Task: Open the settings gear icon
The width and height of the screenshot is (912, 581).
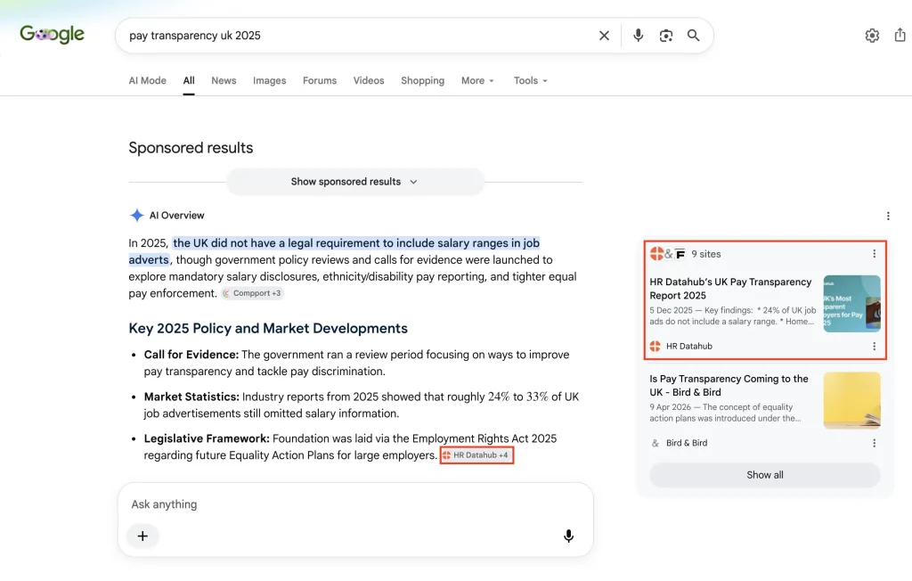Action: [x=872, y=36]
